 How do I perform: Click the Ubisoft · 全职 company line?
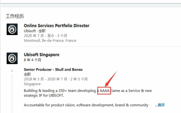point(35,31)
